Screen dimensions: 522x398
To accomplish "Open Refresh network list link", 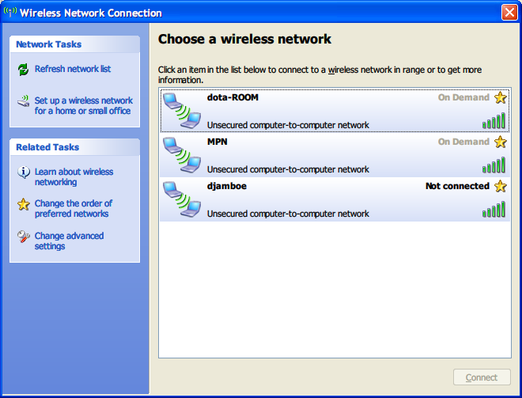I will pyautogui.click(x=73, y=69).
